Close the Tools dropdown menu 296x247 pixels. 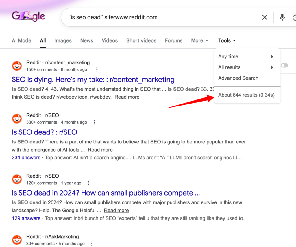(226, 40)
